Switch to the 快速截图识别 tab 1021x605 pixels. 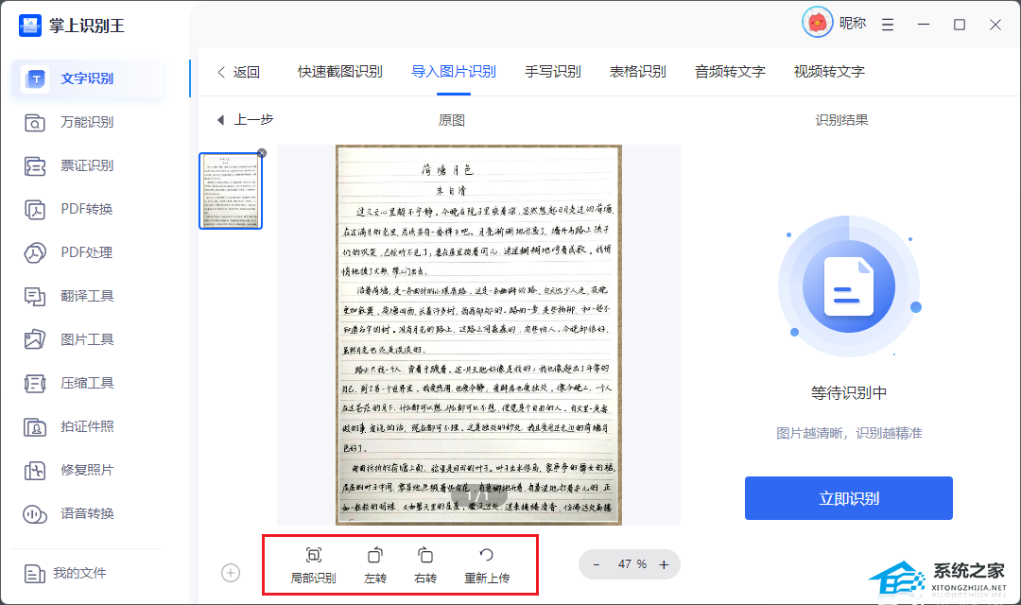340,72
